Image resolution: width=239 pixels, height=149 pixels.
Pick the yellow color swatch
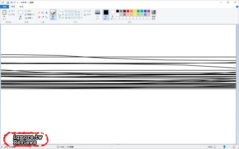coord(135,11)
